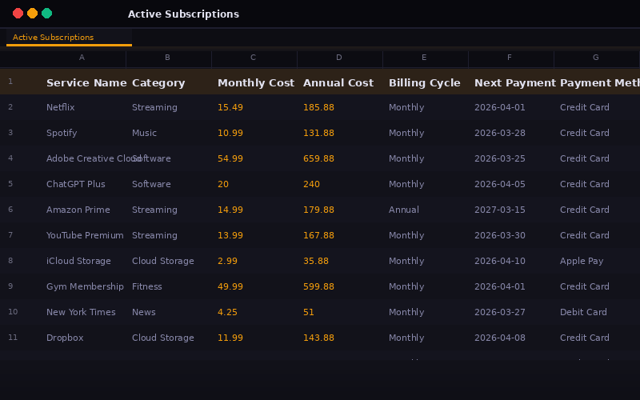The height and width of the screenshot is (400, 640).
Task: Select monthly cost 2.99
Action: click(254, 261)
